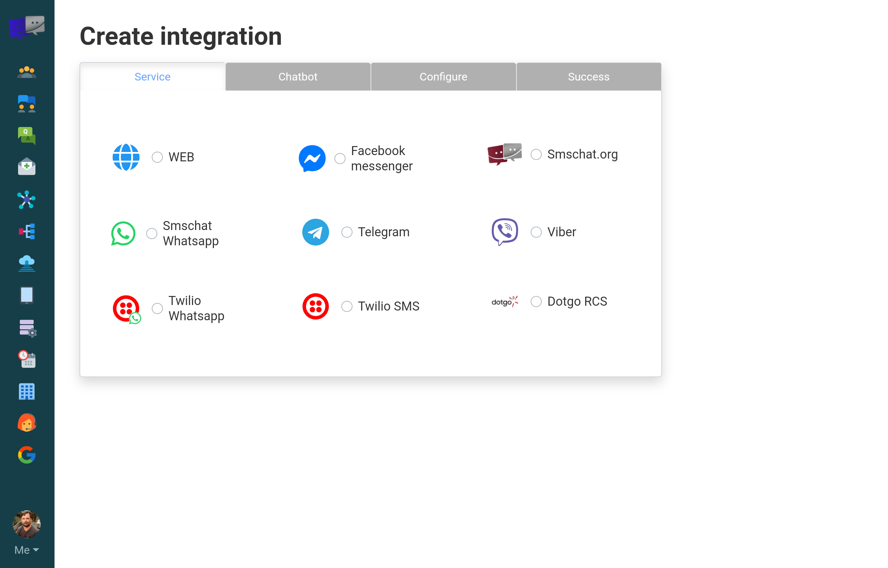This screenshot has width=888, height=568.
Task: Click the green WhatsApp logo icon
Action: pyautogui.click(x=123, y=234)
